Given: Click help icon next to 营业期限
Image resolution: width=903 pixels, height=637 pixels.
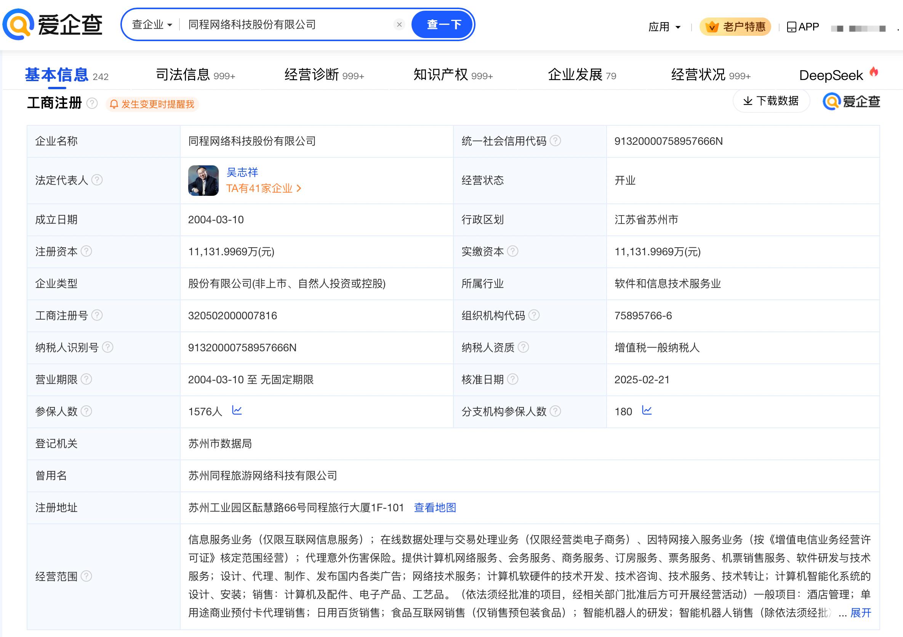Looking at the screenshot, I should 86,379.
